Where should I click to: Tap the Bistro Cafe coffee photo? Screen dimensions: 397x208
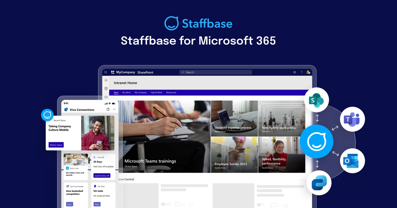pos(76,159)
